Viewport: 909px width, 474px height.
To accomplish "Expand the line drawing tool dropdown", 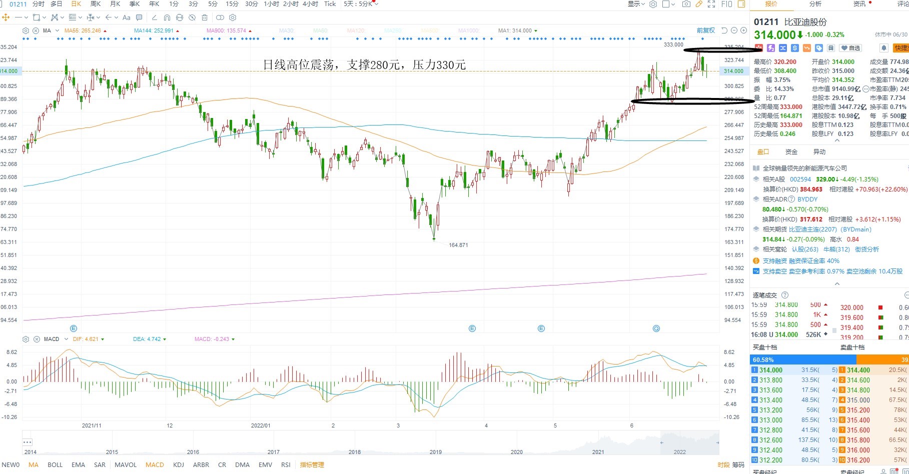I will click(26, 17).
